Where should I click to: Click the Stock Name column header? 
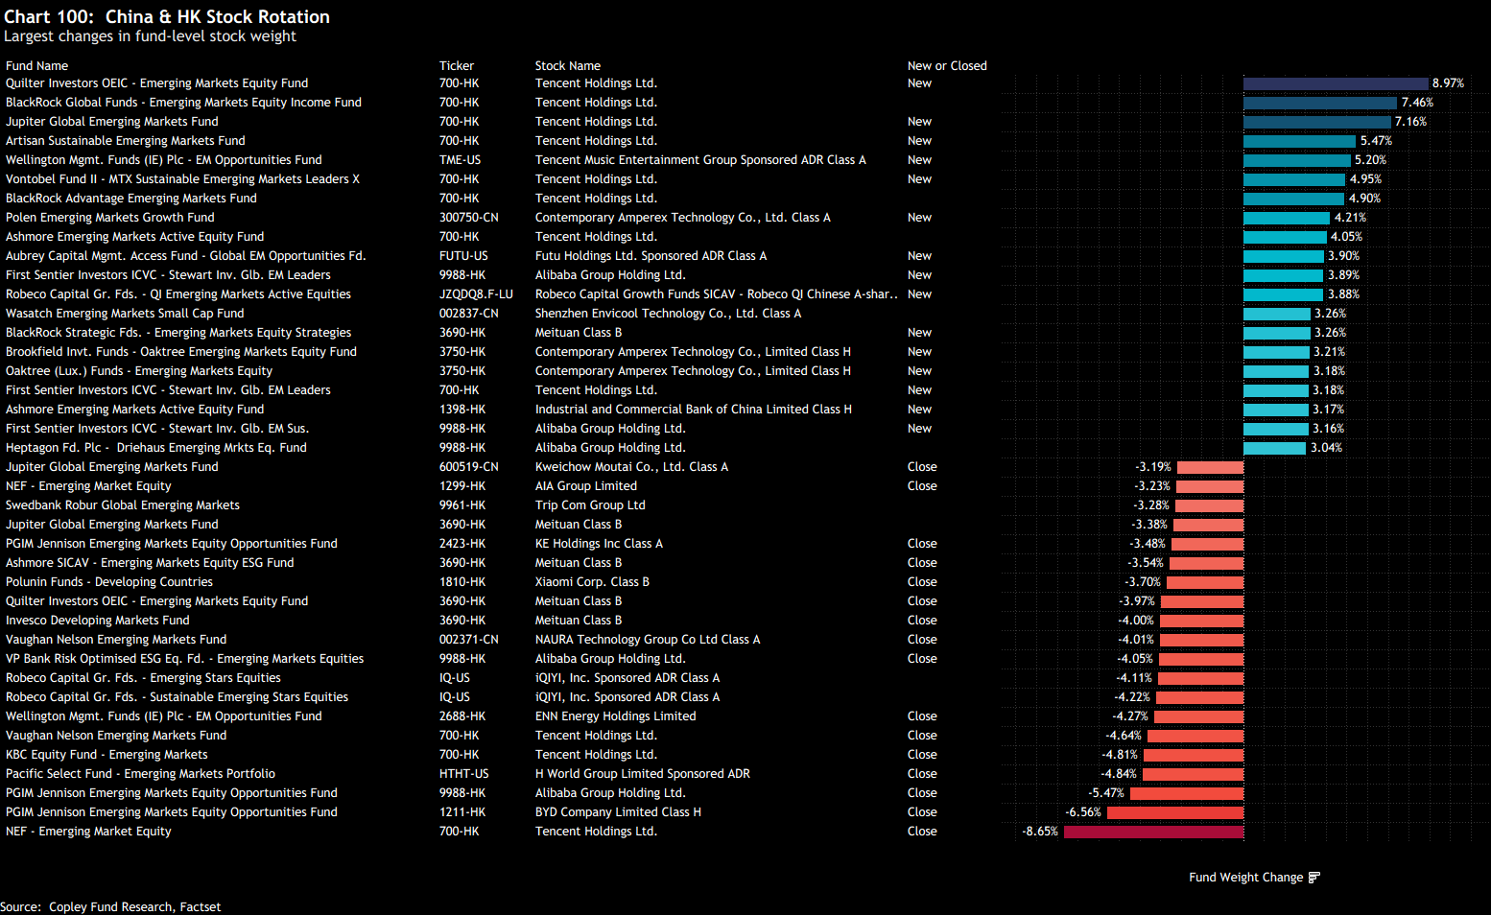click(567, 66)
